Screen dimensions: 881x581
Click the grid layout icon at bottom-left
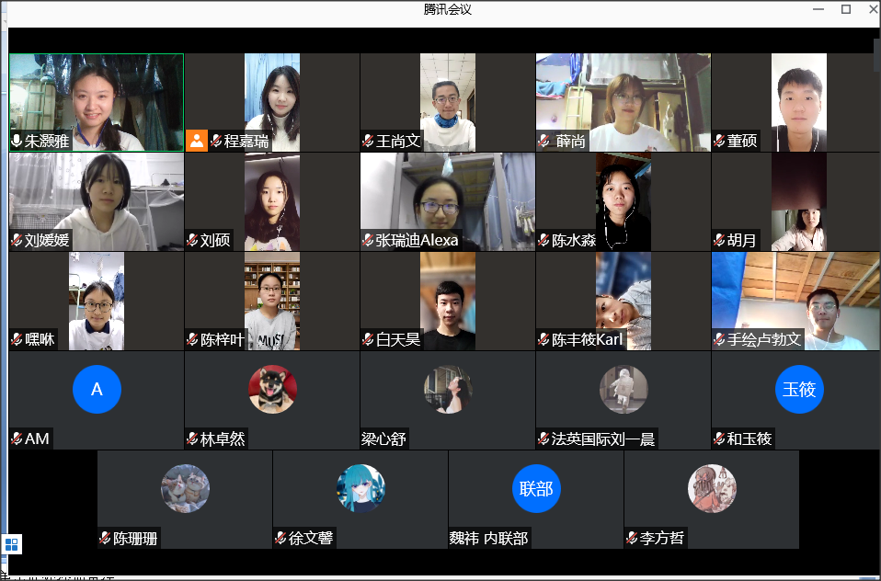pos(12,544)
